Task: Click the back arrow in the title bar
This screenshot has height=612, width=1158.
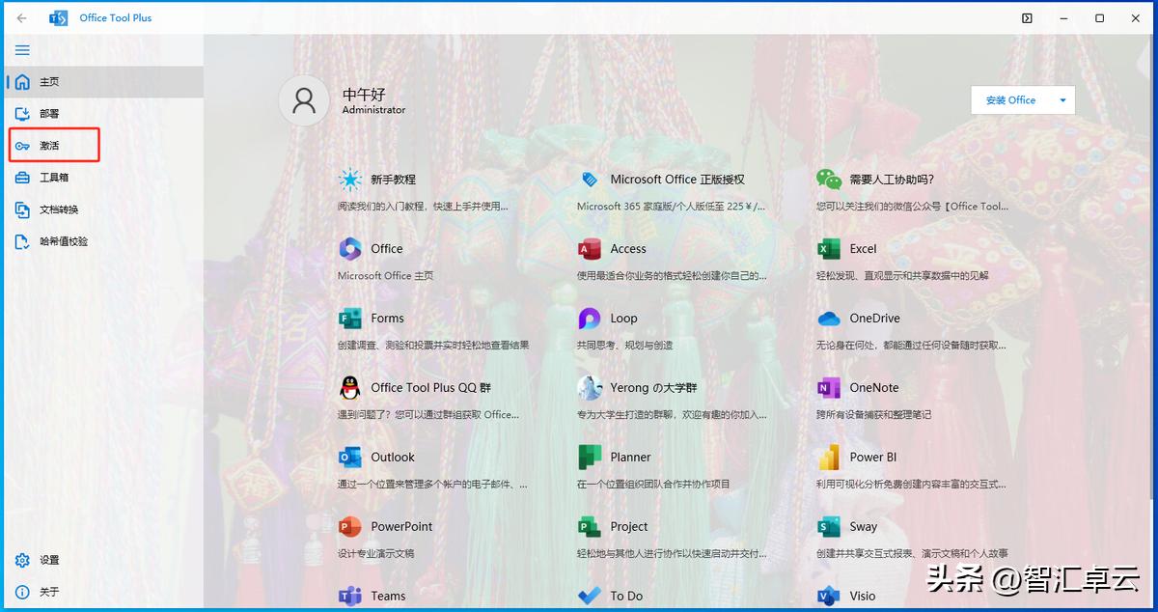Action: (x=19, y=16)
